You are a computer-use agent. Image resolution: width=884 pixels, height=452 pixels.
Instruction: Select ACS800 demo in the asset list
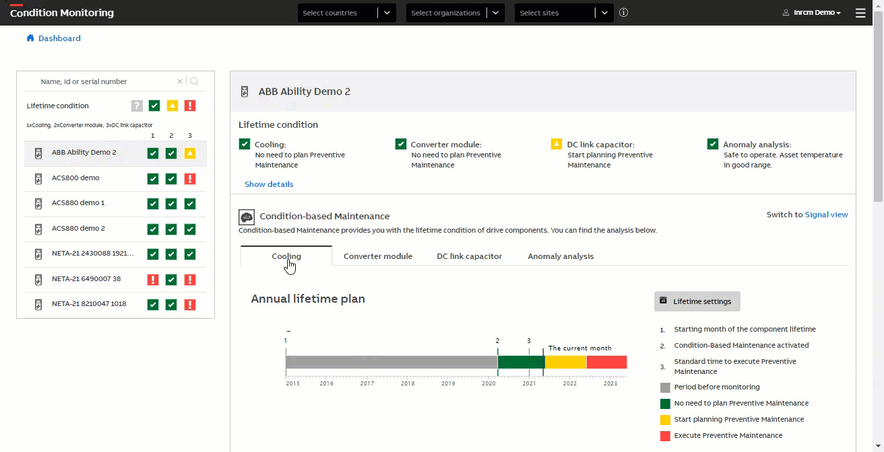[x=75, y=178]
